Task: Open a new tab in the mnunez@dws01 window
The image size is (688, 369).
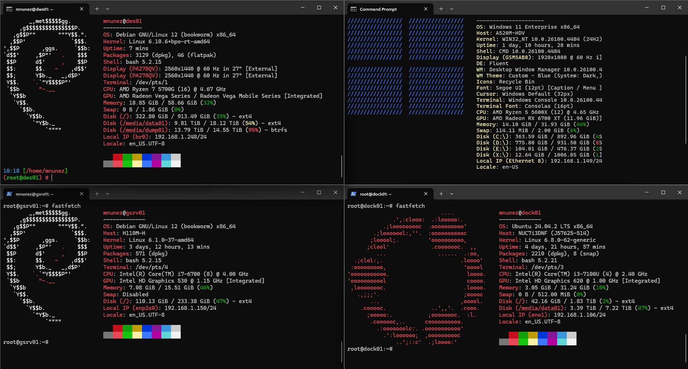Action: [x=97, y=9]
